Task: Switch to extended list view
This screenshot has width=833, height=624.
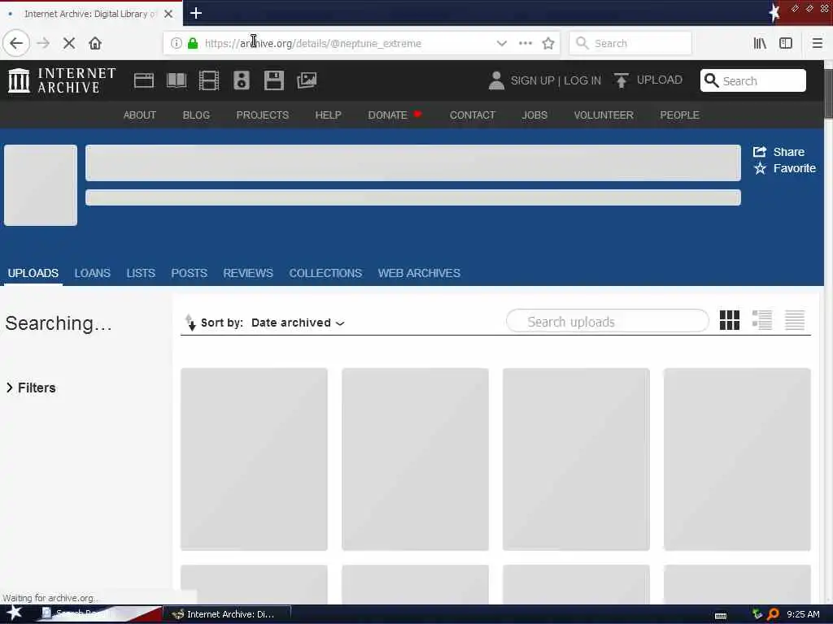Action: click(x=761, y=320)
